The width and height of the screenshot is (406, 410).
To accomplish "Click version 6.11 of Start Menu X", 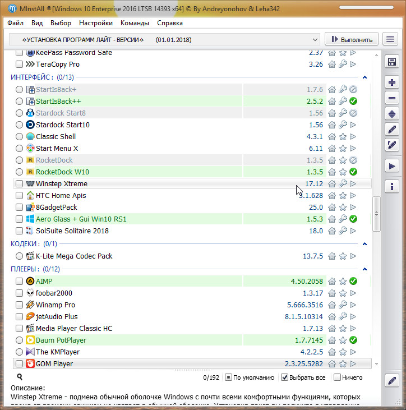I will click(316, 149).
